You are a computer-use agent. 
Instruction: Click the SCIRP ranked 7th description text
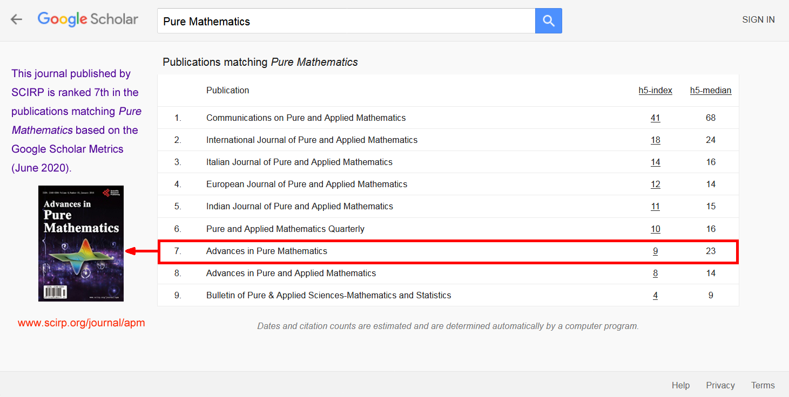point(76,121)
